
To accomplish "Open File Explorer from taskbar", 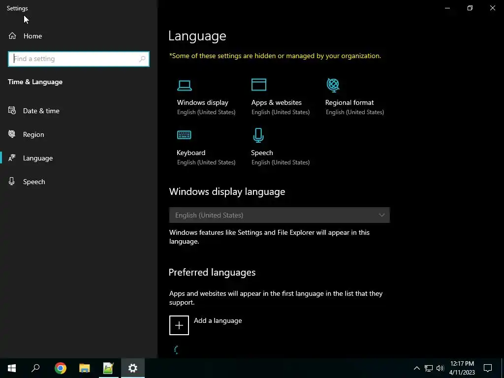I will tap(85, 368).
